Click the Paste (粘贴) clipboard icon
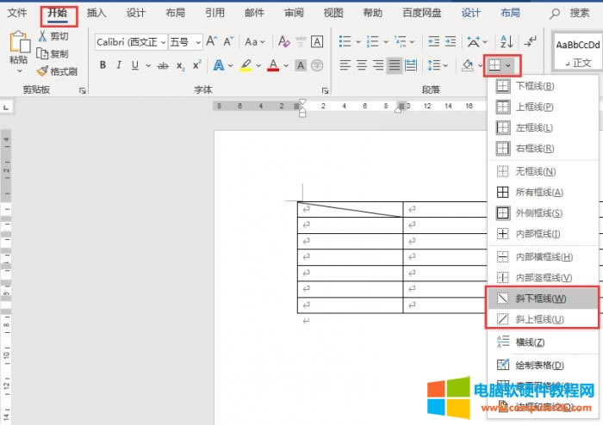Viewport: 603px width, 425px height. [x=18, y=42]
